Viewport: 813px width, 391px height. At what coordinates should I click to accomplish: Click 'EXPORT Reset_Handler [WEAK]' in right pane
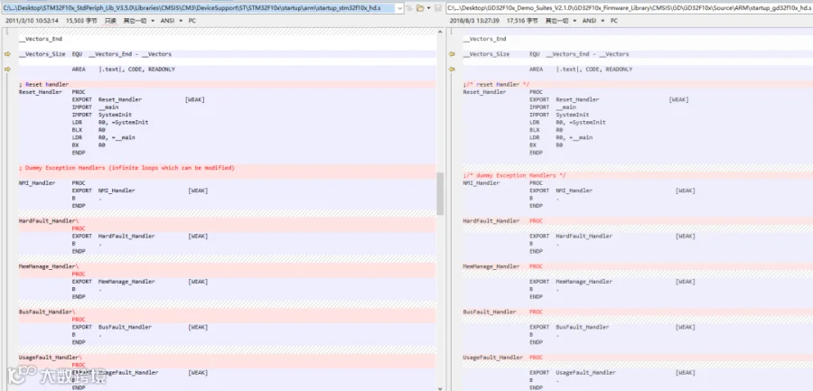[x=609, y=99]
